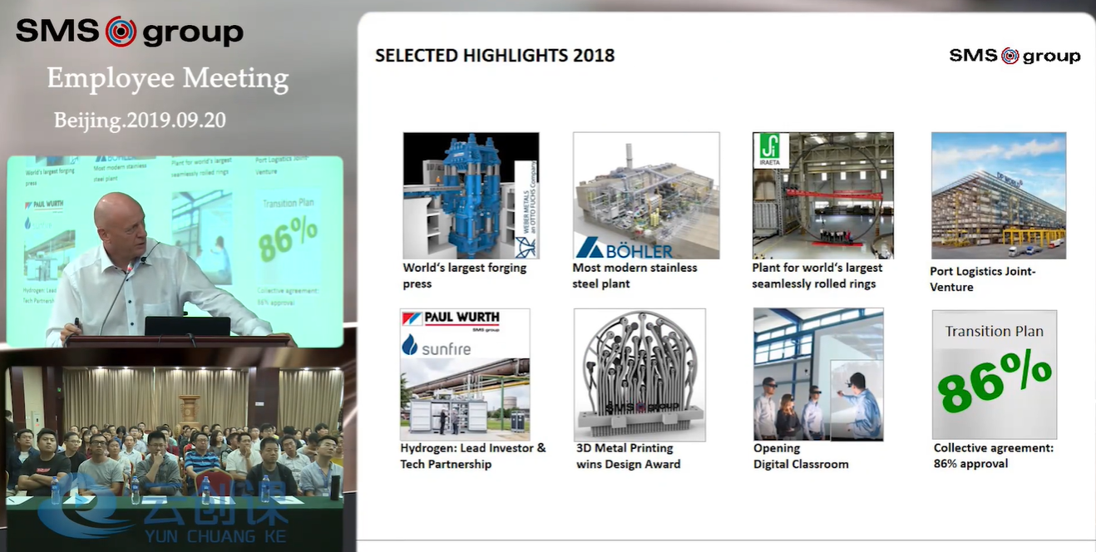This screenshot has height=552, width=1096.
Task: Click the "Plant for world's largest seamlessly rolled rings" caption
Action: [817, 276]
